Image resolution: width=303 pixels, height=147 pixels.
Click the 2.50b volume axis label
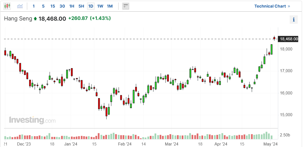[285, 135]
